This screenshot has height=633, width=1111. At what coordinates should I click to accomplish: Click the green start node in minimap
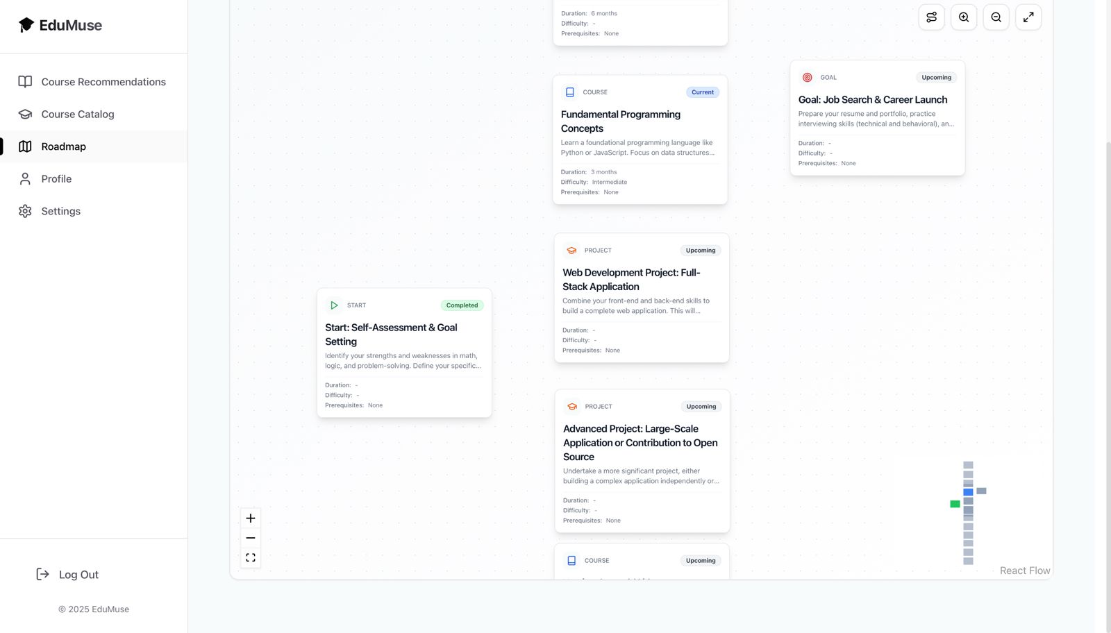955,504
